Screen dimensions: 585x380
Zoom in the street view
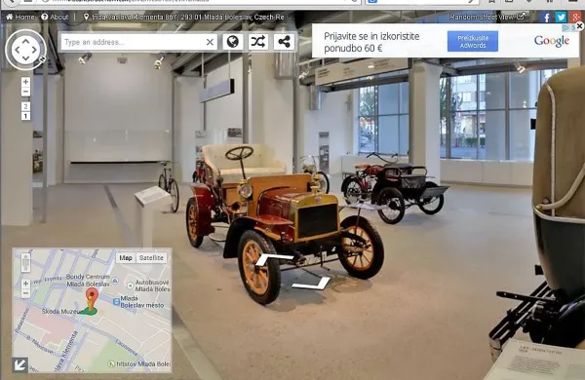click(25, 82)
